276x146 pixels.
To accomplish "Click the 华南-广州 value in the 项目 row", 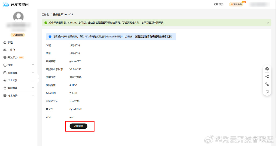I will 75,53.
